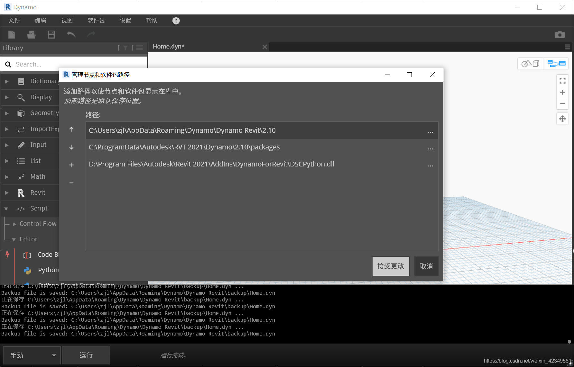
Task: Click 取消 to cancel the dialog
Action: click(426, 266)
